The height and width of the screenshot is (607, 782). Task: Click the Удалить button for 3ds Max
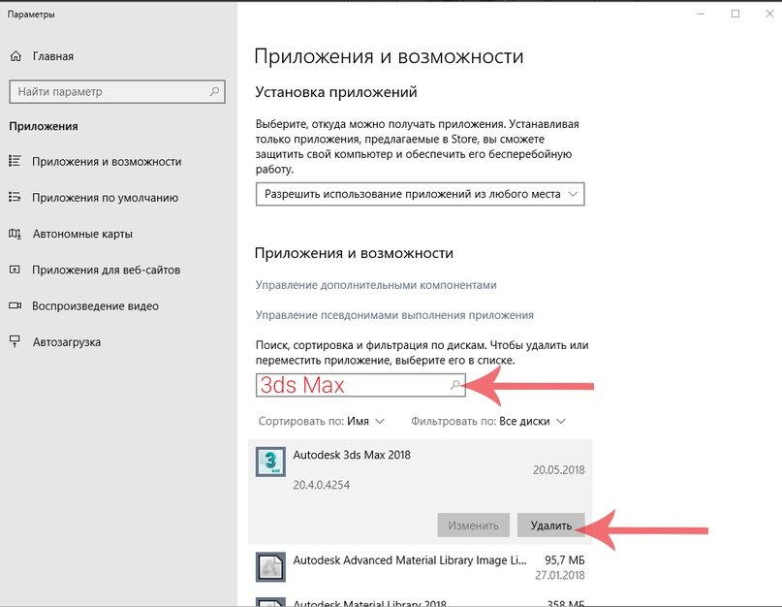[551, 526]
